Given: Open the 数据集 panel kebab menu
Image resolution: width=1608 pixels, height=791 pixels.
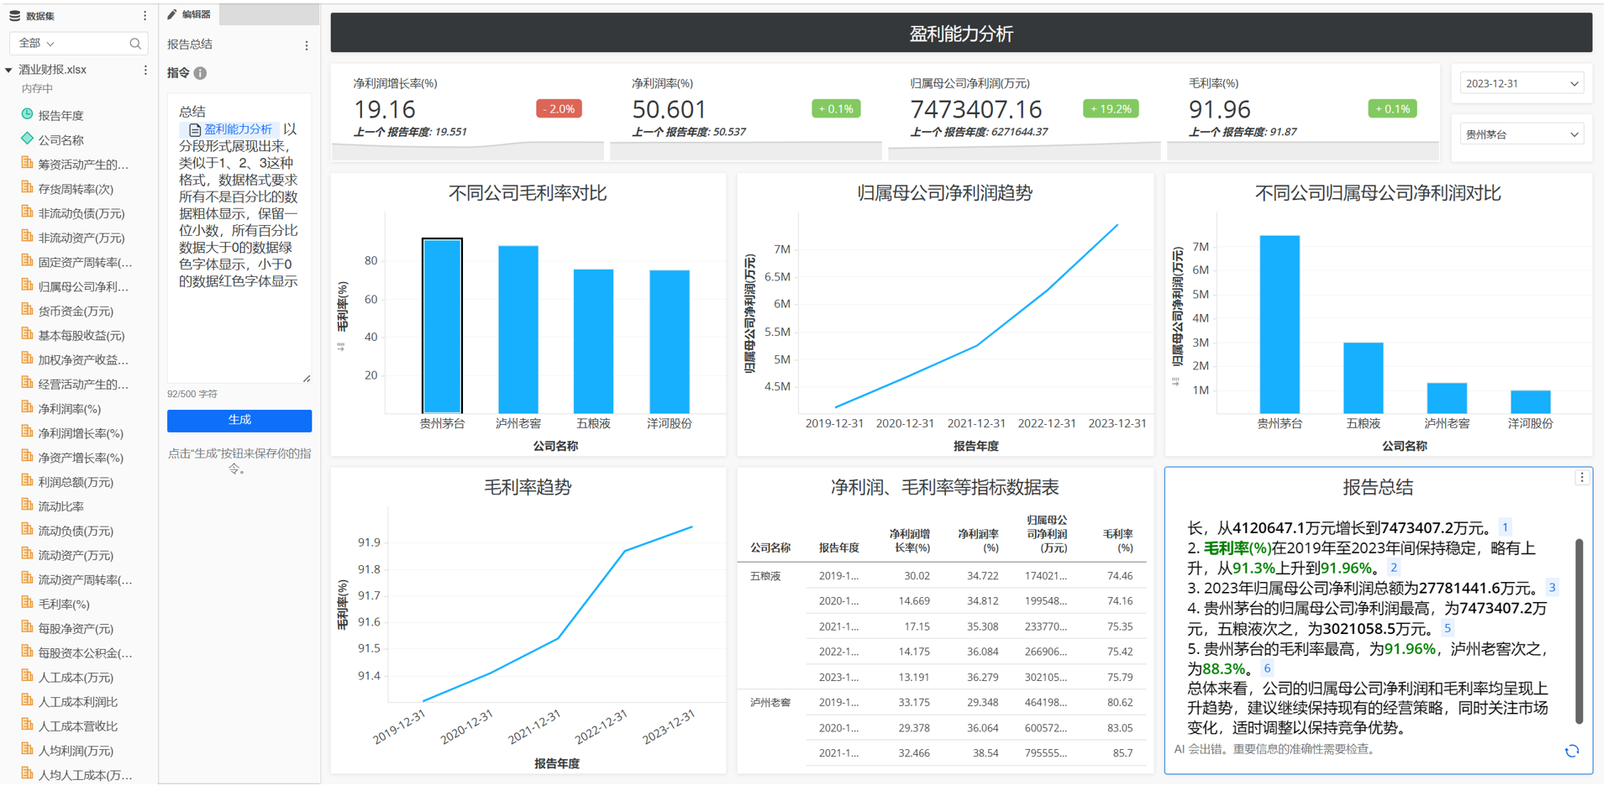Looking at the screenshot, I should point(145,16).
